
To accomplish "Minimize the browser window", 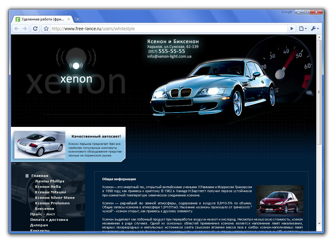I will pyautogui.click(x=299, y=12).
